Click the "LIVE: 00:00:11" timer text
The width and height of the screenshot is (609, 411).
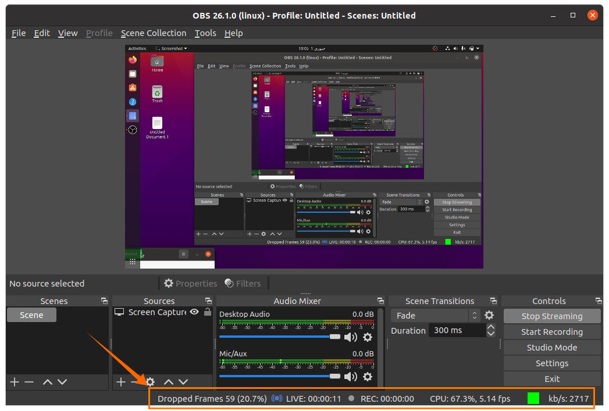(x=314, y=399)
